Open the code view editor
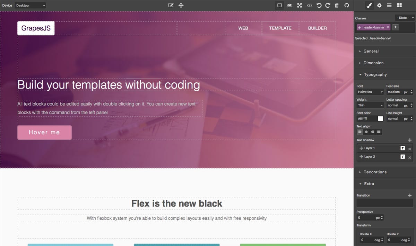 pyautogui.click(x=310, y=5)
